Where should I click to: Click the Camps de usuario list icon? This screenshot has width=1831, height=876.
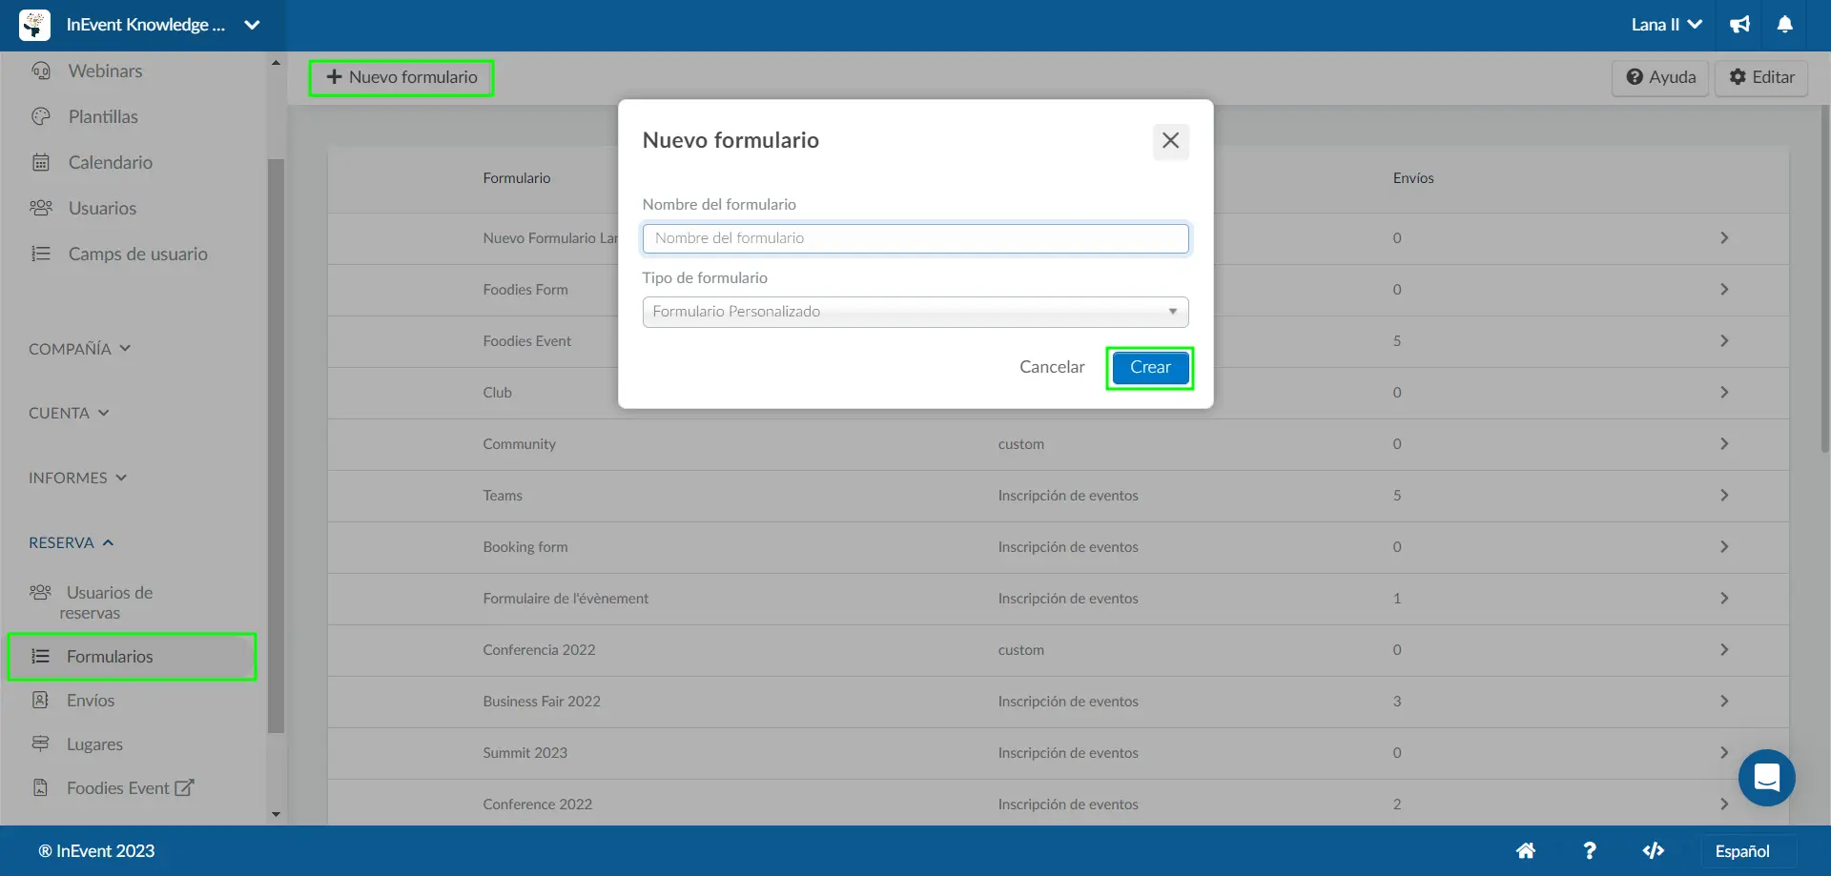pos(41,255)
